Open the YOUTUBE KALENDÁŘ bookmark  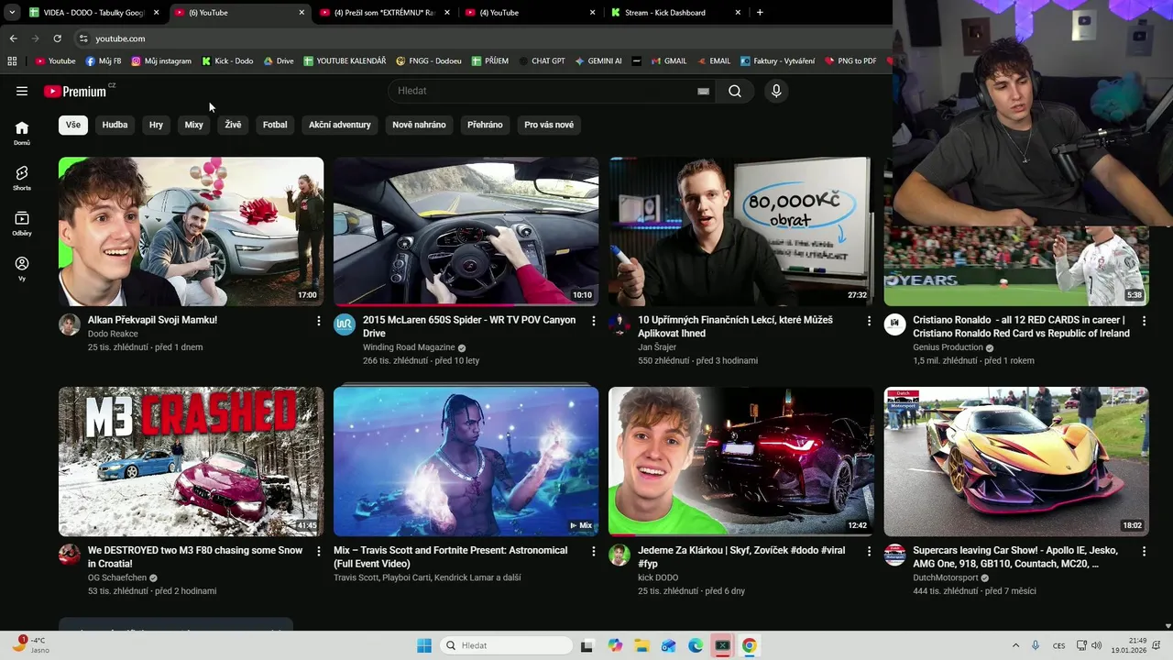[x=345, y=61]
